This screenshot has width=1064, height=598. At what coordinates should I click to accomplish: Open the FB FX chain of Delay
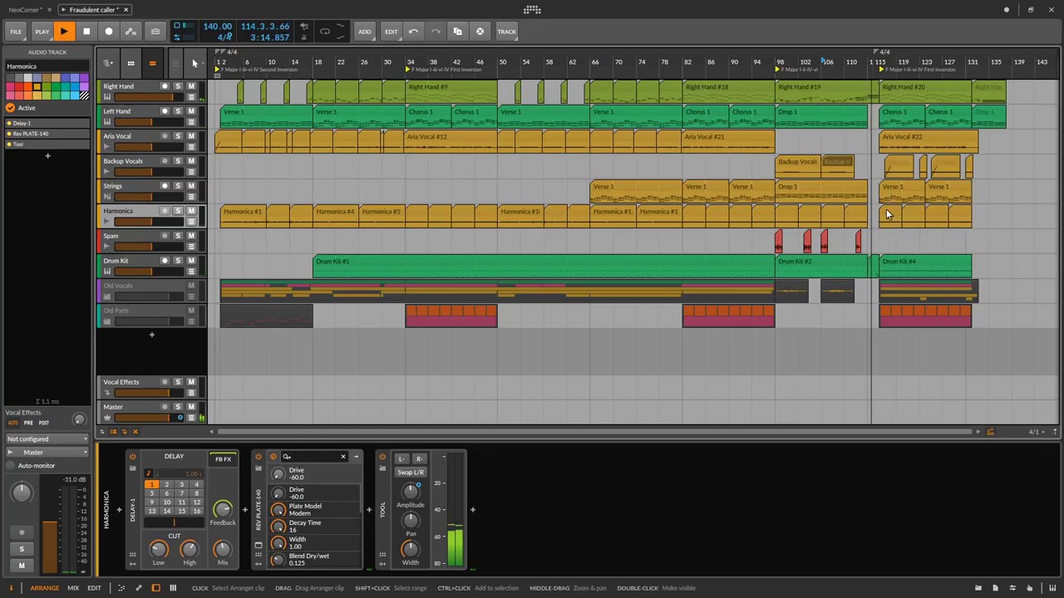(223, 459)
